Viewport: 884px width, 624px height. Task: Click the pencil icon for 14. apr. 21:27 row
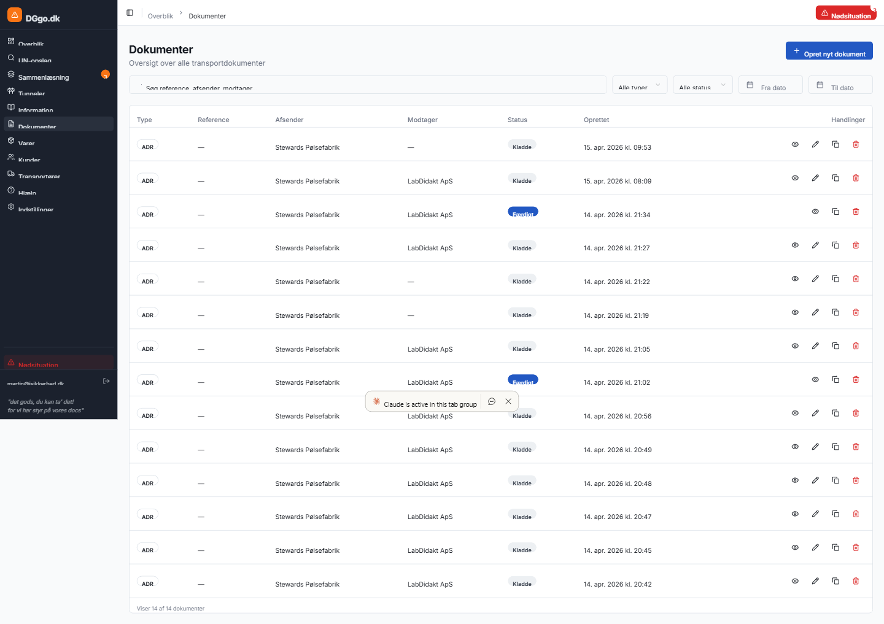click(x=815, y=245)
